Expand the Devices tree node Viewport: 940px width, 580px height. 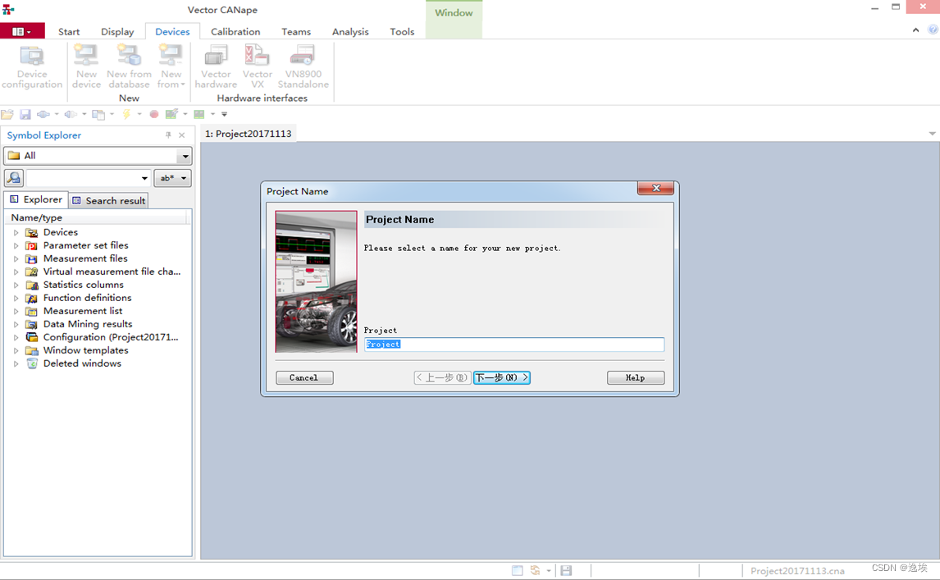point(16,232)
